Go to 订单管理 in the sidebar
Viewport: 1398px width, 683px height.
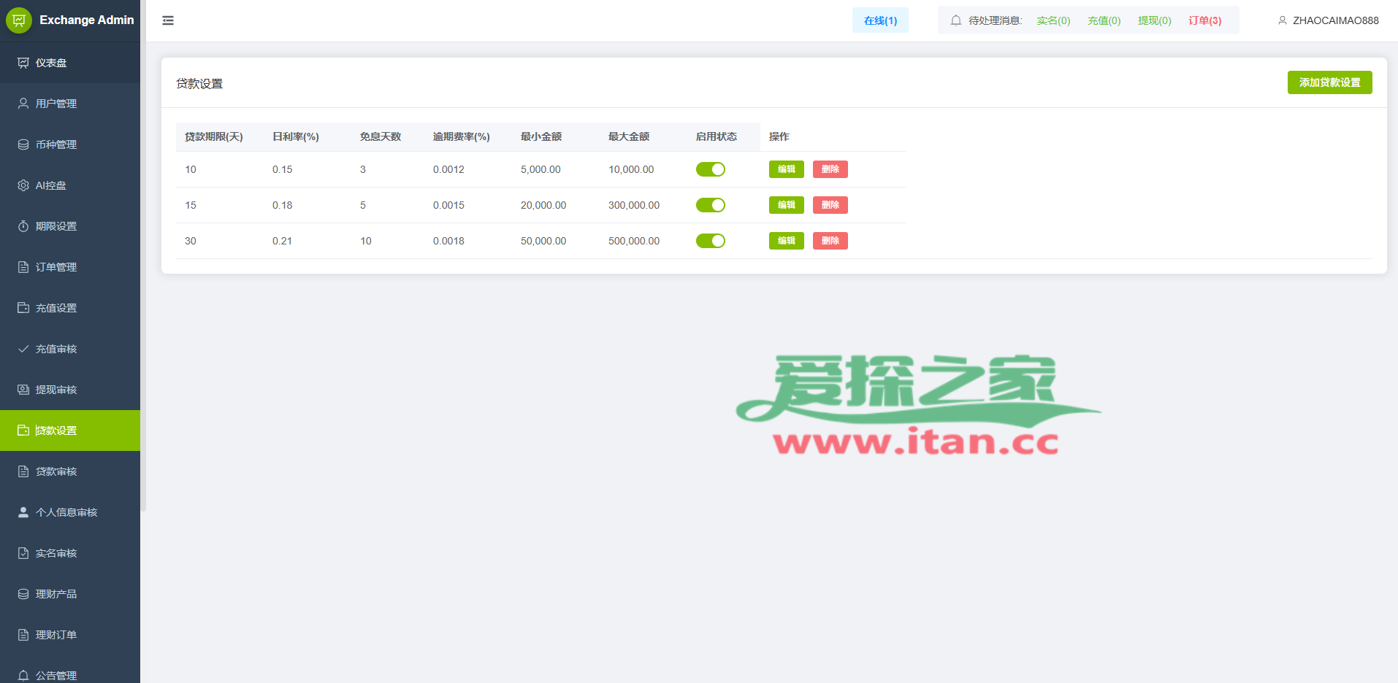tap(56, 267)
